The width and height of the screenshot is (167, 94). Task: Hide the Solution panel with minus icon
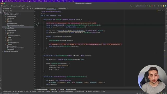[32, 8]
